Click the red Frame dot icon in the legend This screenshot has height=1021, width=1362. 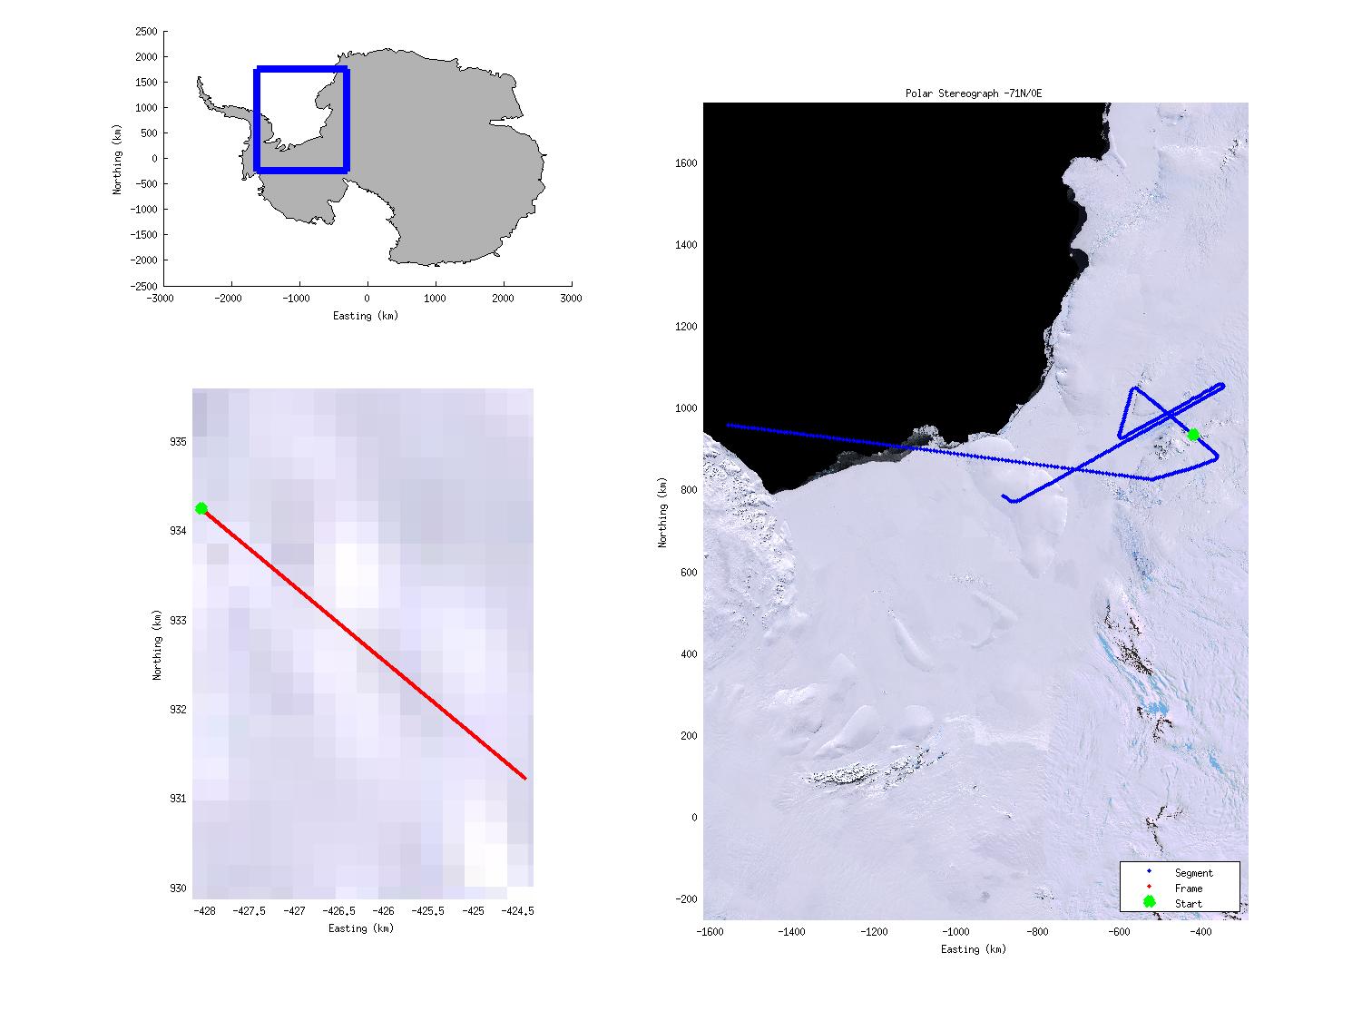click(x=1149, y=887)
